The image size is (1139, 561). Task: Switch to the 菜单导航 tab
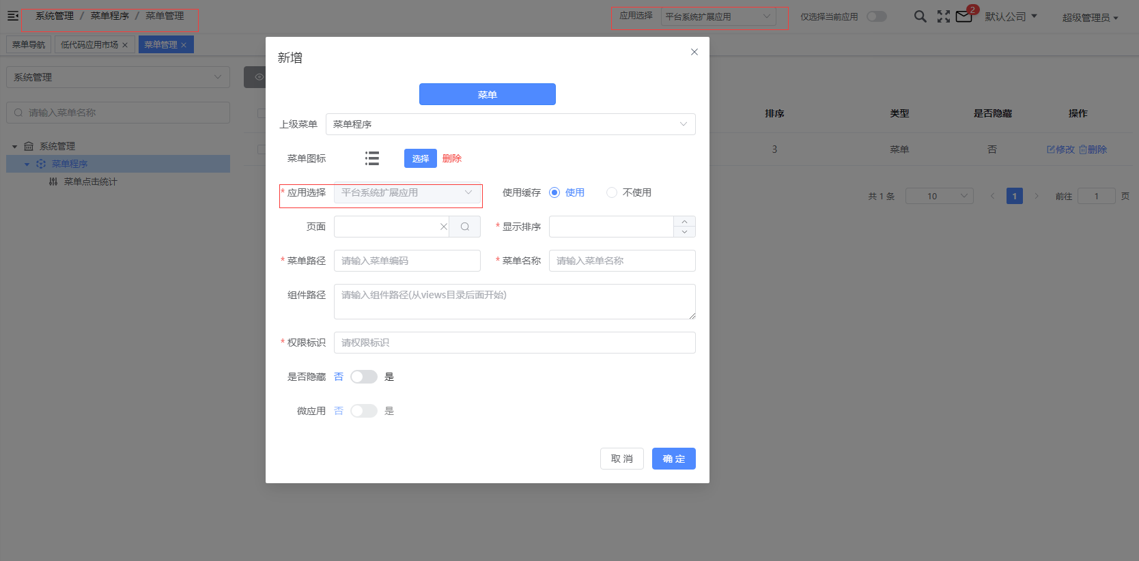[x=29, y=44]
